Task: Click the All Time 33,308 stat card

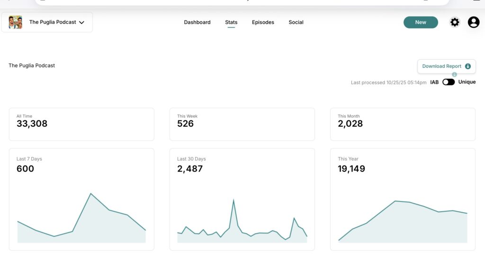Action: click(81, 124)
